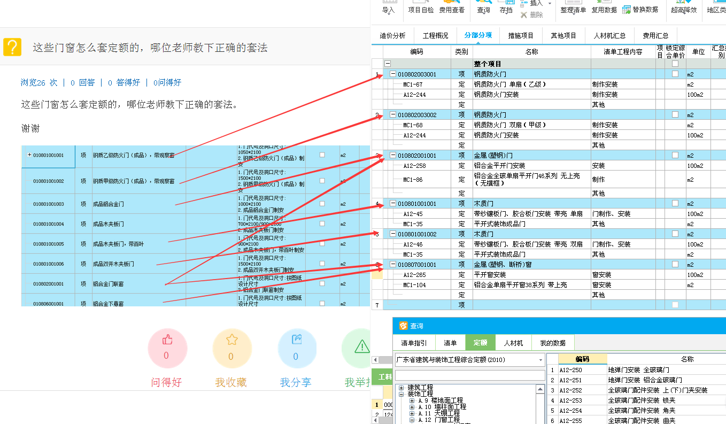
Task: Click the 0 答得好 link
Action: pyautogui.click(x=124, y=82)
